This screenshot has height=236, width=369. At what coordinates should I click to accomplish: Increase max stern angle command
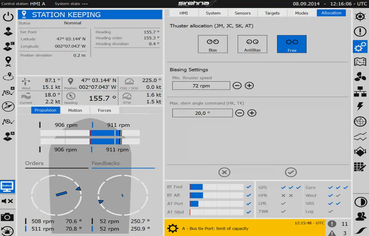pyautogui.click(x=252, y=113)
